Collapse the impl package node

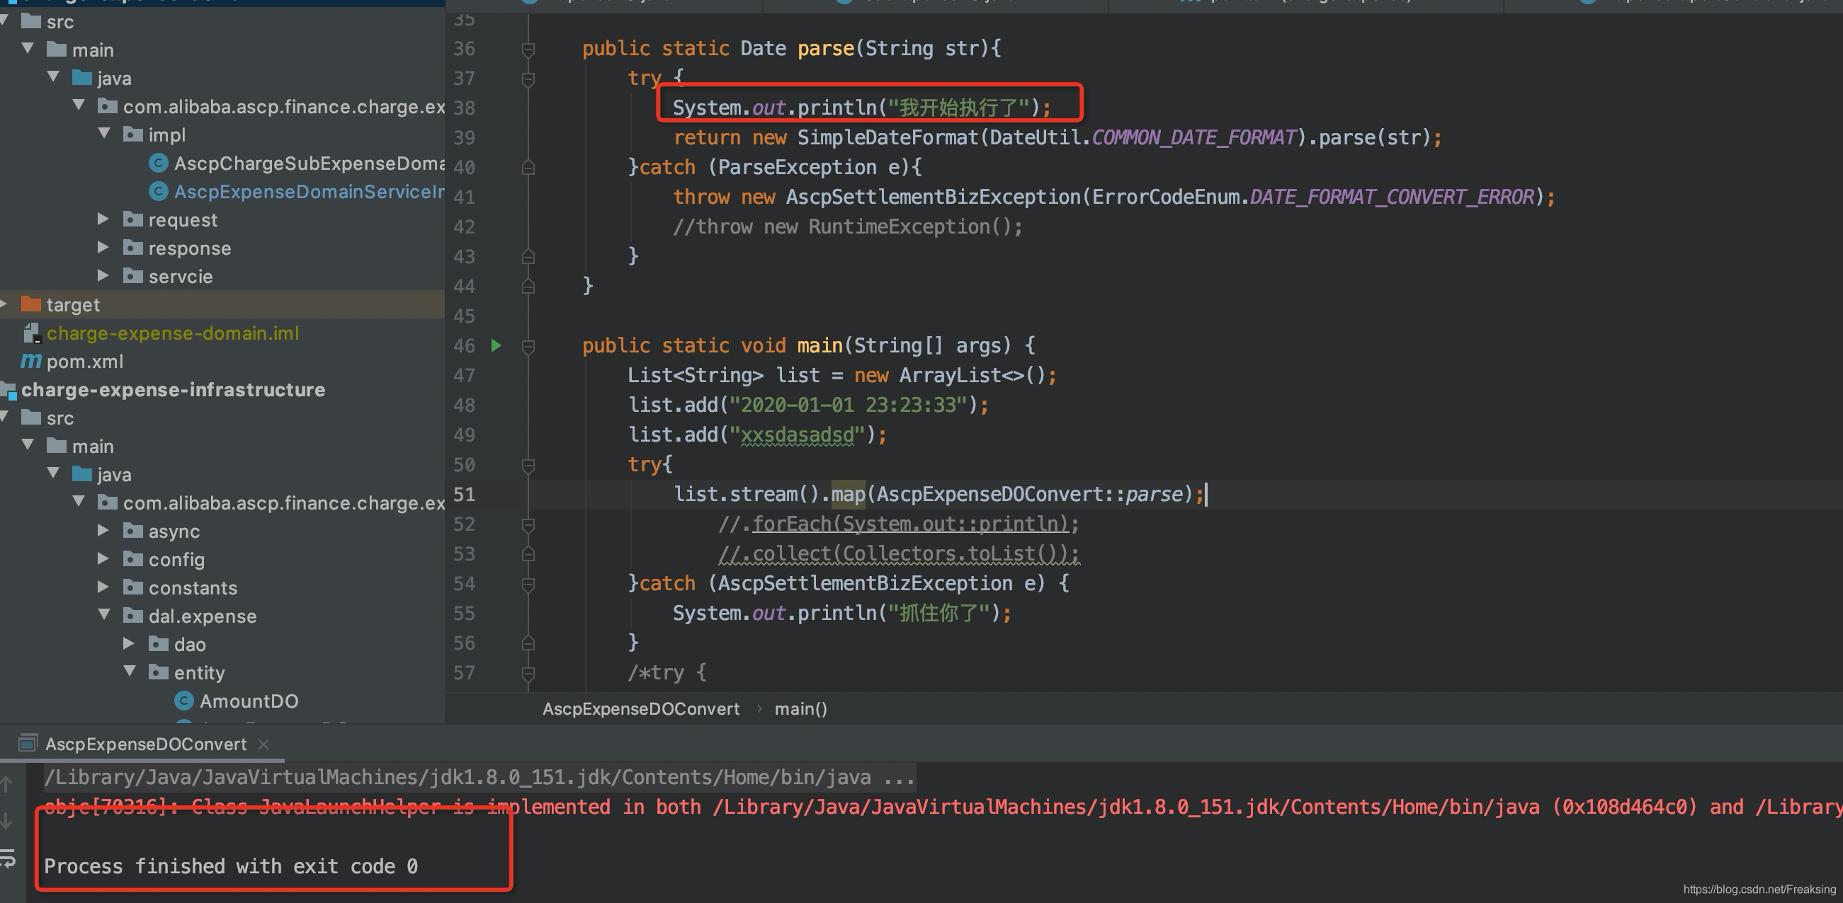point(104,133)
